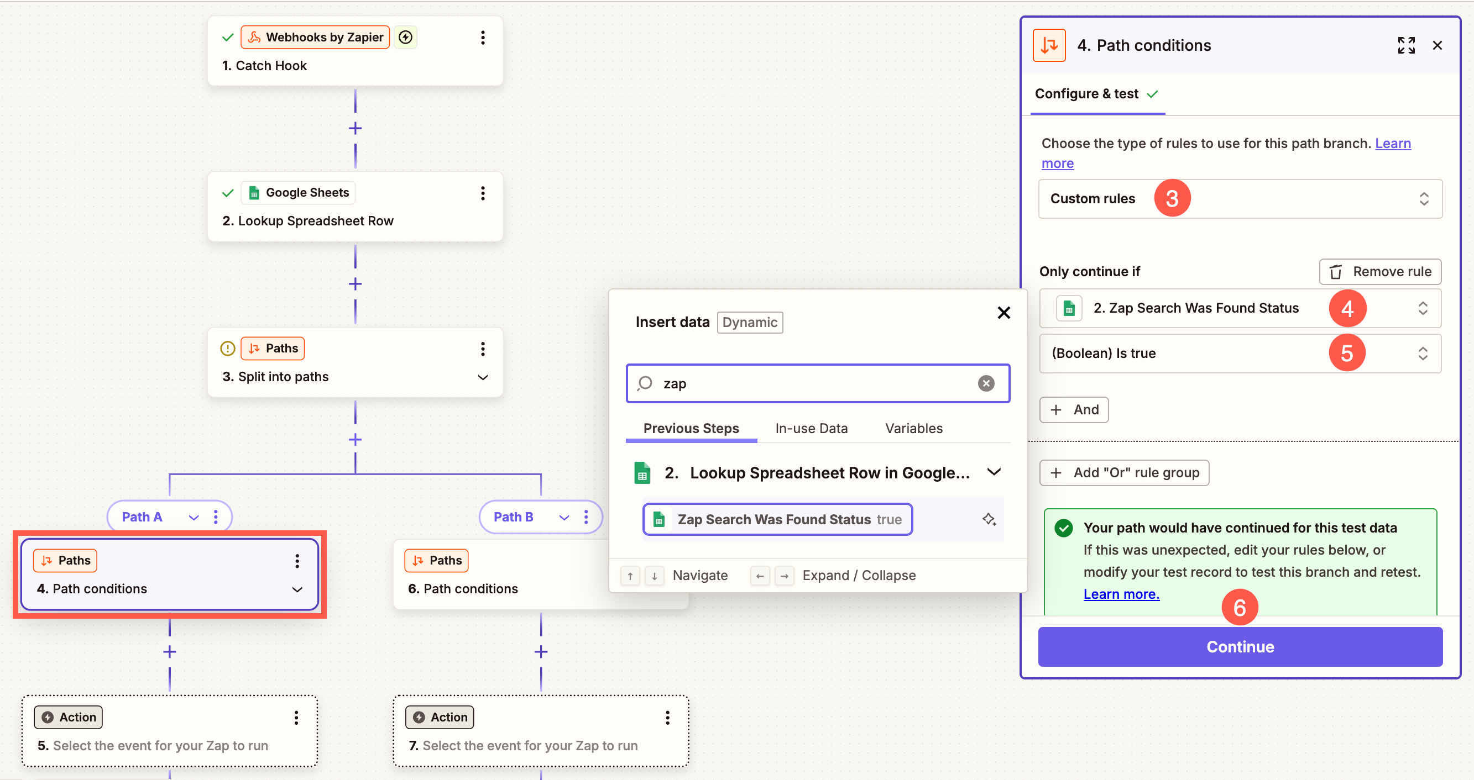Open the Path B three-dot menu
This screenshot has width=1474, height=780.
tap(586, 517)
